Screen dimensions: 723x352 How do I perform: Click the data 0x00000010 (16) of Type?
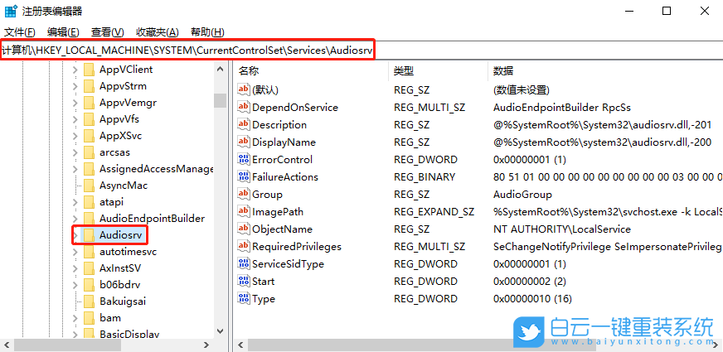coord(532,299)
